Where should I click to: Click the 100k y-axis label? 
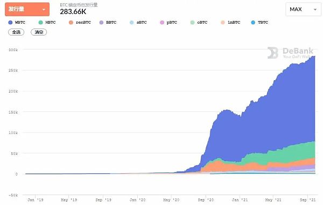point(13,133)
